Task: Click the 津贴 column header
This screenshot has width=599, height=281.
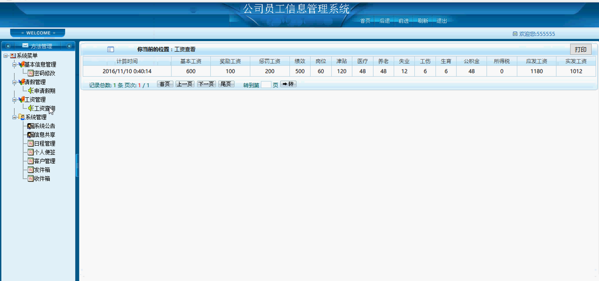Action: [342, 61]
